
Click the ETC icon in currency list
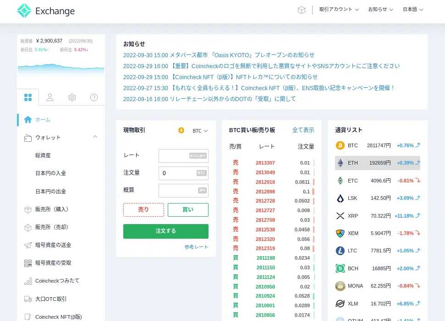click(340, 181)
